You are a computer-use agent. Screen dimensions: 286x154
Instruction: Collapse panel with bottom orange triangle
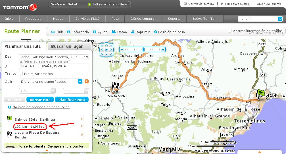(47, 150)
